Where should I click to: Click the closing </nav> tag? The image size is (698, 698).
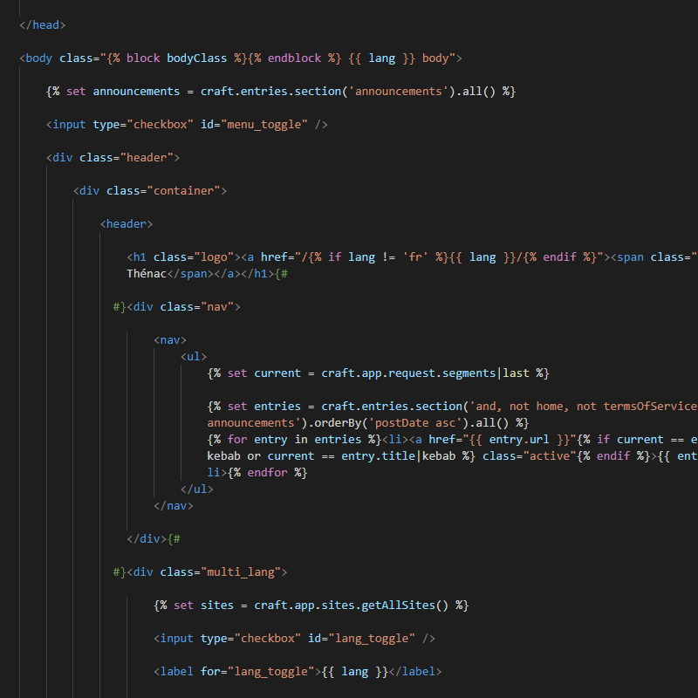click(173, 506)
